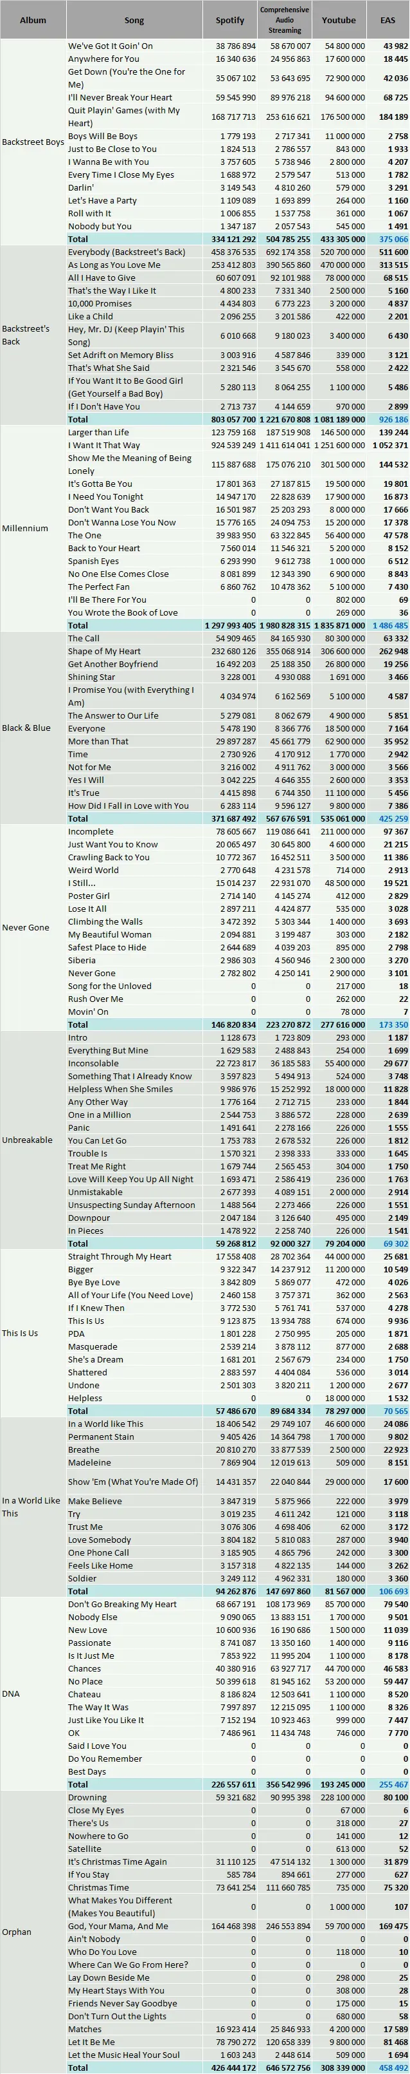Click song Show 'Em (What You're Made Of)
The image size is (410, 2074).
132,1482
